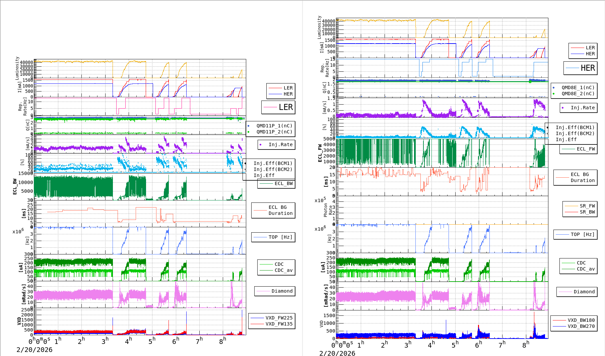Click the ECL_FW vertical axis title

[x=320, y=153]
